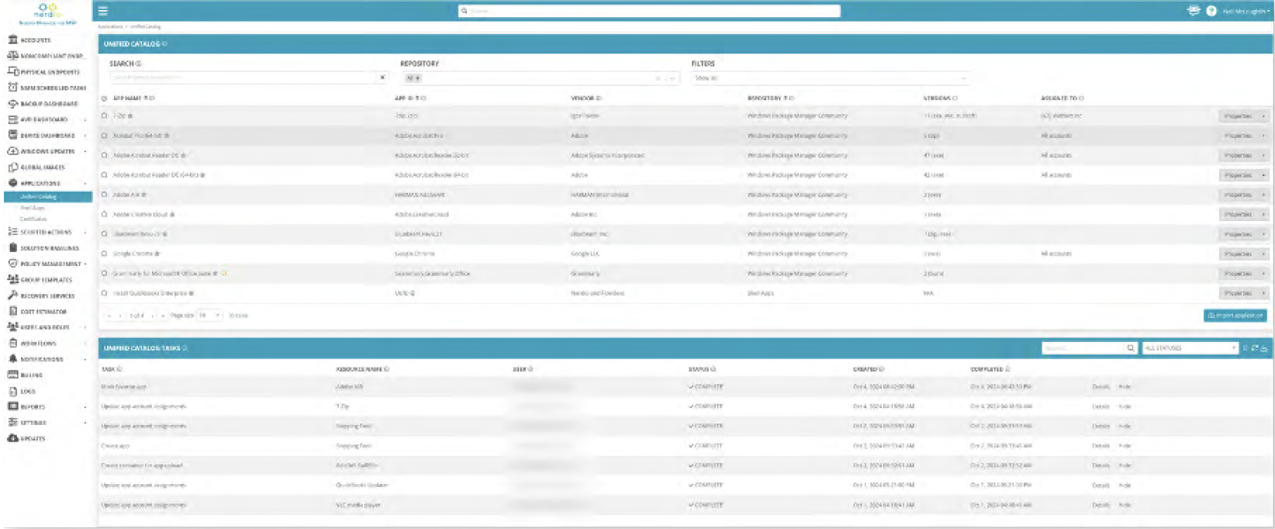Screen dimensions: 1275x529
Task: Open the Non-Compliant Endpoints sidebar item
Action: (x=46, y=56)
